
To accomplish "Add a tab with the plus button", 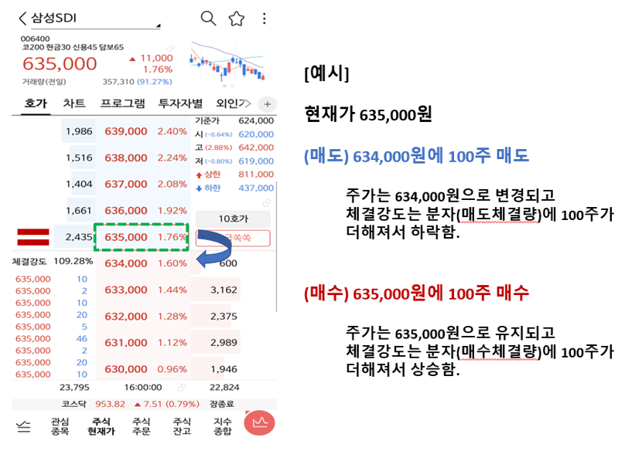I will coord(268,104).
